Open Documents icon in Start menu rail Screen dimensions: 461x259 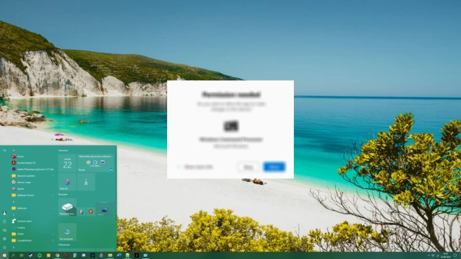click(5, 222)
